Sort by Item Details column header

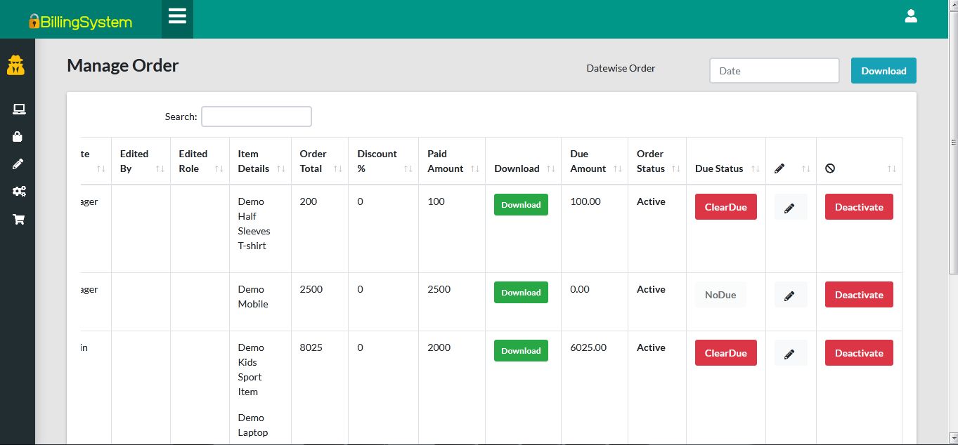(x=259, y=161)
